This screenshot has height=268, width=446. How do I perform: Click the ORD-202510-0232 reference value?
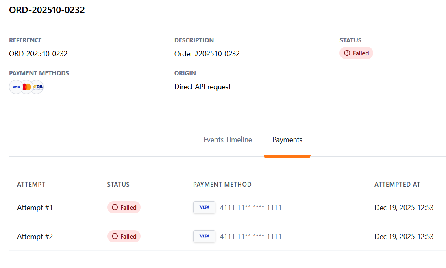[x=38, y=54]
